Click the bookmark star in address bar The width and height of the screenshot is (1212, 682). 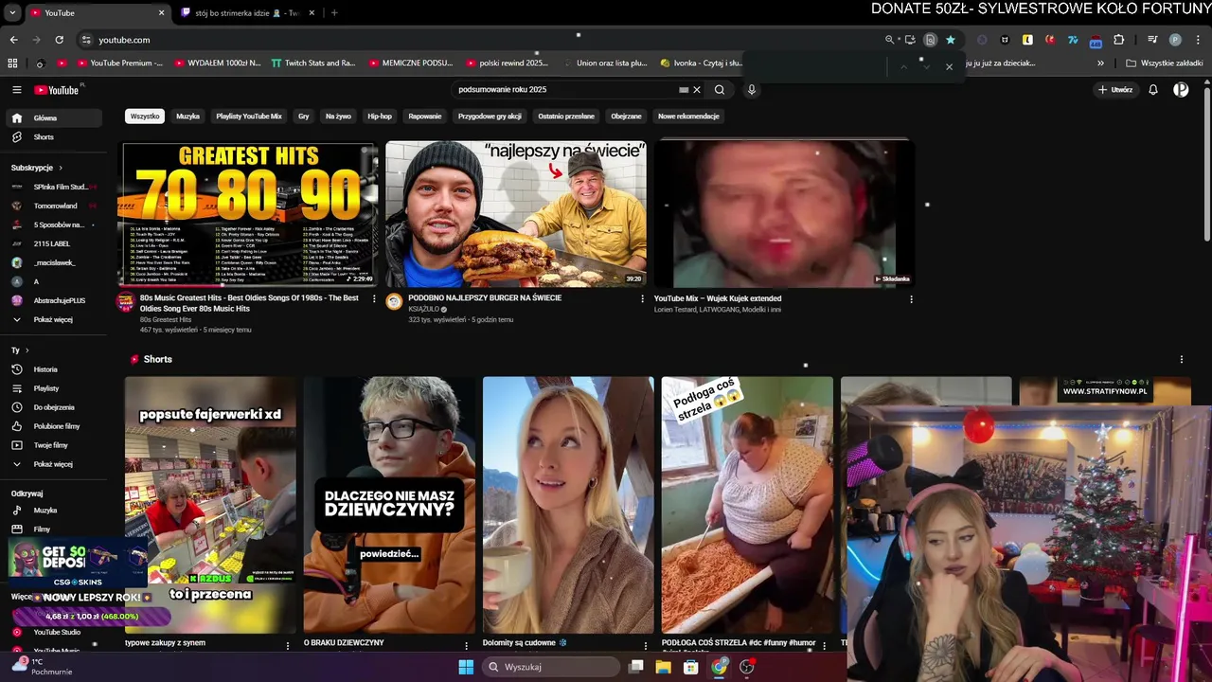click(x=950, y=40)
